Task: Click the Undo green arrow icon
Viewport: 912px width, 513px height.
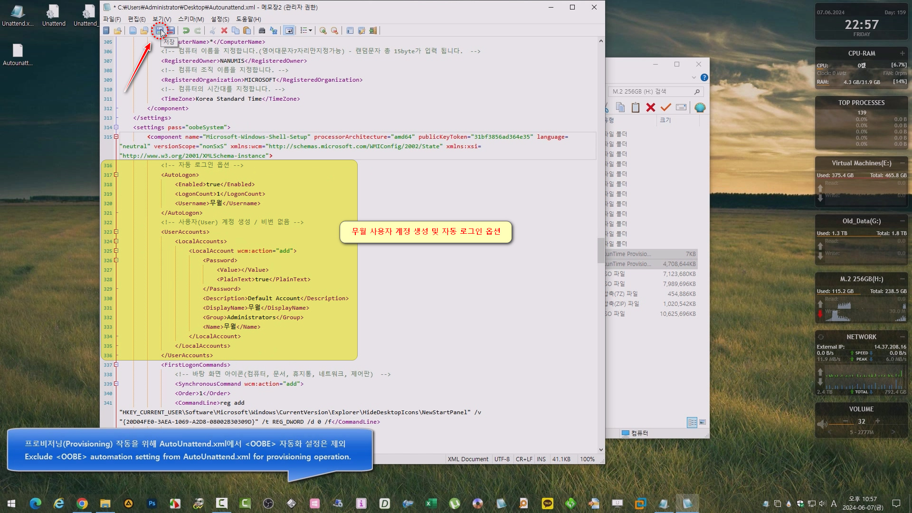Action: pos(186,31)
